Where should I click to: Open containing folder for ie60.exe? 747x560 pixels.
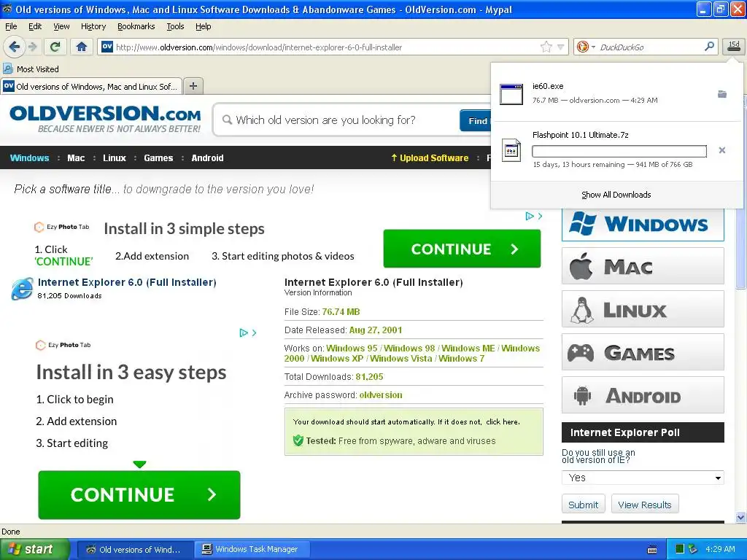pos(722,94)
